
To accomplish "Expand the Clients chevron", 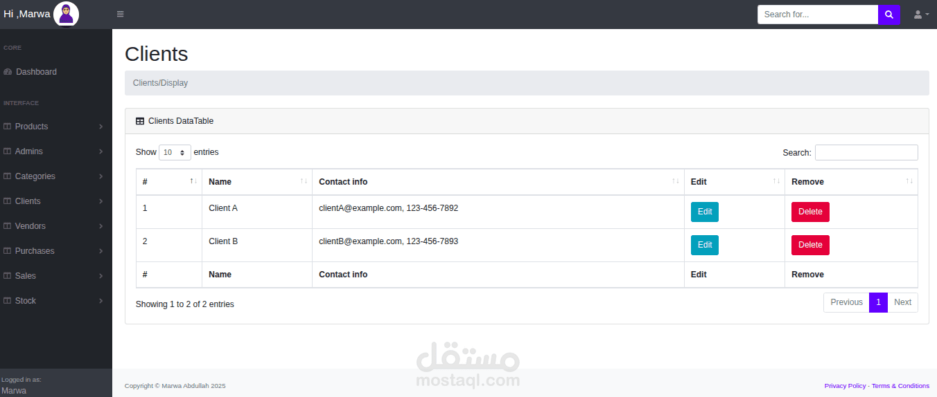I will (x=101, y=201).
